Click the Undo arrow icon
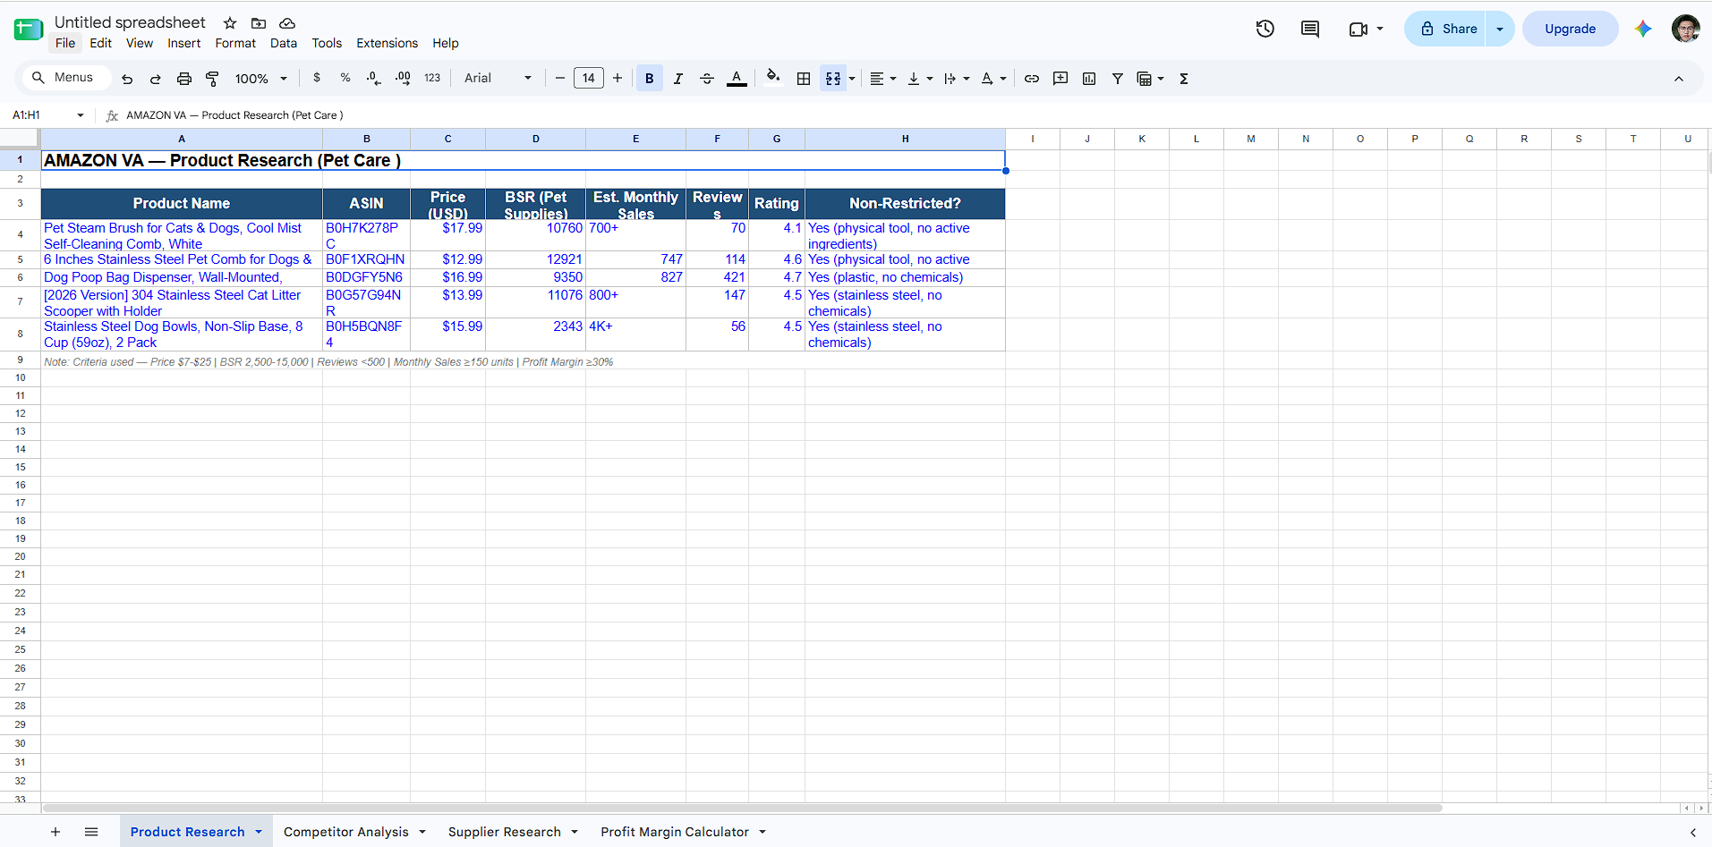 (127, 79)
